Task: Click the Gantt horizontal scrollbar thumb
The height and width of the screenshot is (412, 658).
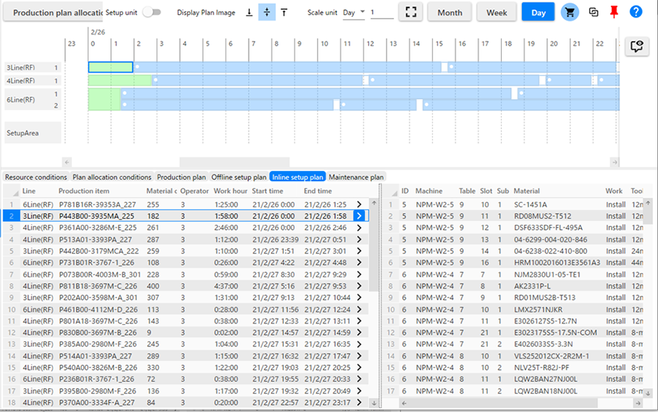Action: coord(234,162)
